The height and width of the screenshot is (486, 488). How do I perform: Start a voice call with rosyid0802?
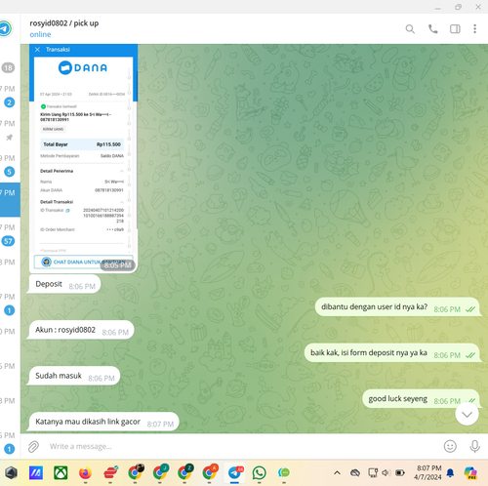[x=432, y=29]
